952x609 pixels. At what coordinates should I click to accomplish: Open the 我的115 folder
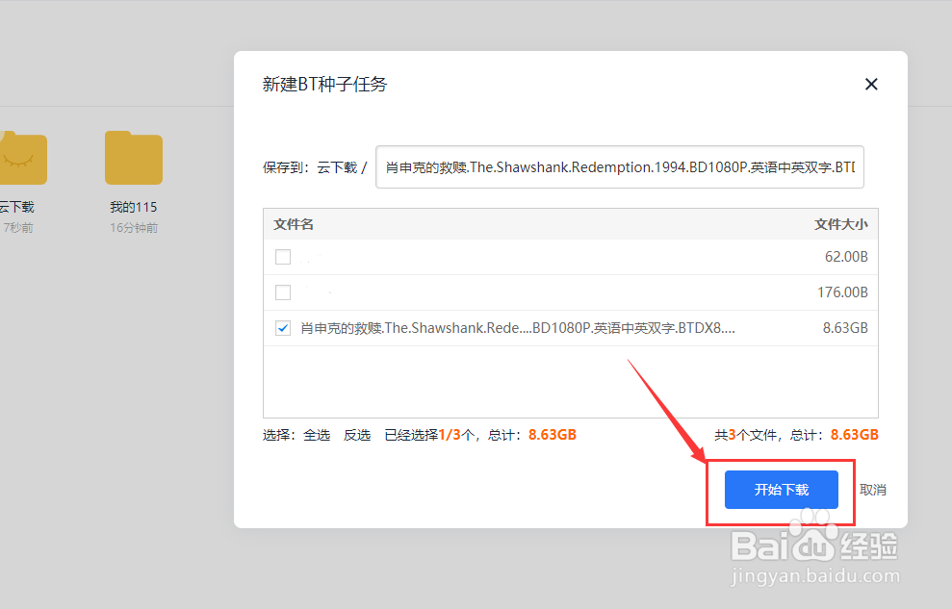[133, 157]
